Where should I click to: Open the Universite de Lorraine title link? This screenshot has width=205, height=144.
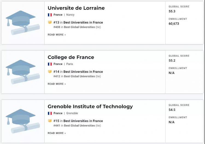[76, 8]
